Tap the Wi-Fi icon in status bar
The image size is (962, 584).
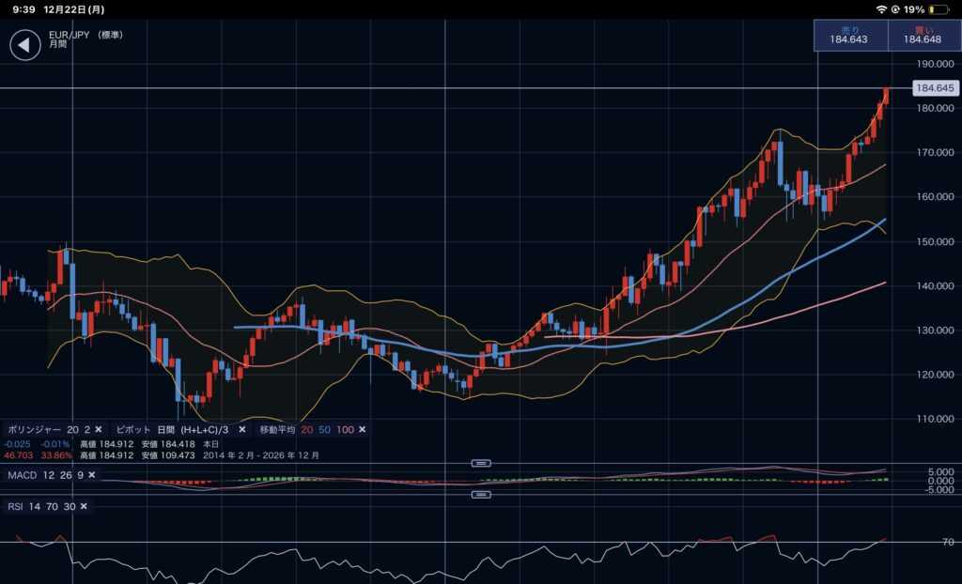pyautogui.click(x=881, y=8)
